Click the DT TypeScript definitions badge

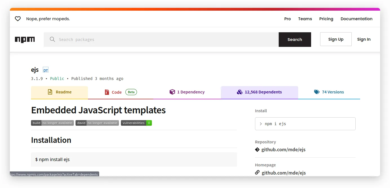point(46,70)
